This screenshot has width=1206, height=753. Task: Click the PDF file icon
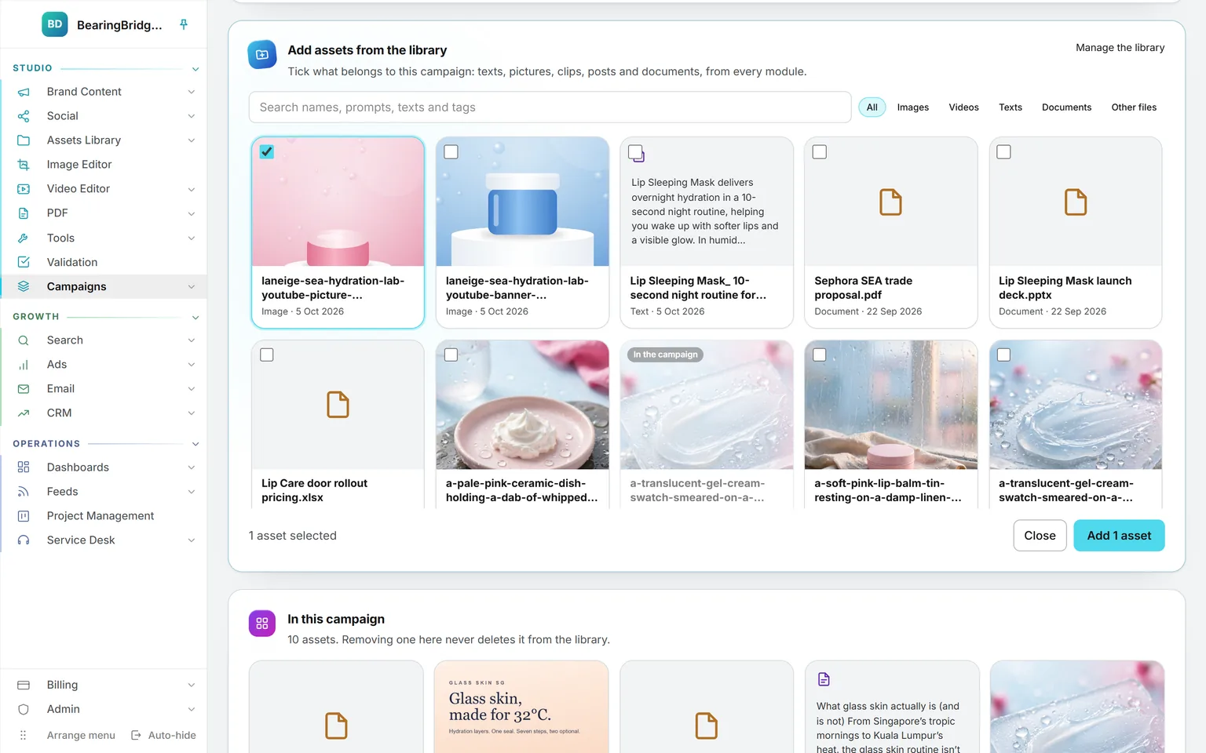[24, 213]
